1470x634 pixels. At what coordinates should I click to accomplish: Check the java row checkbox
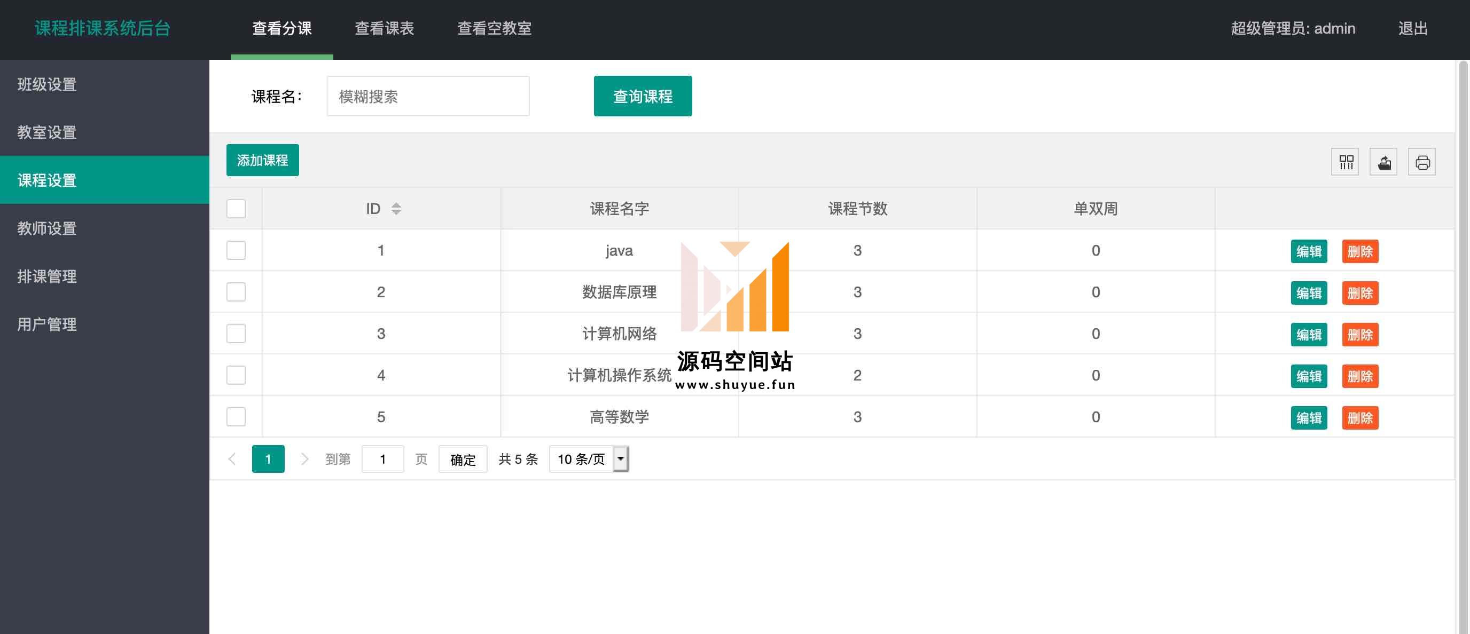pyautogui.click(x=236, y=250)
